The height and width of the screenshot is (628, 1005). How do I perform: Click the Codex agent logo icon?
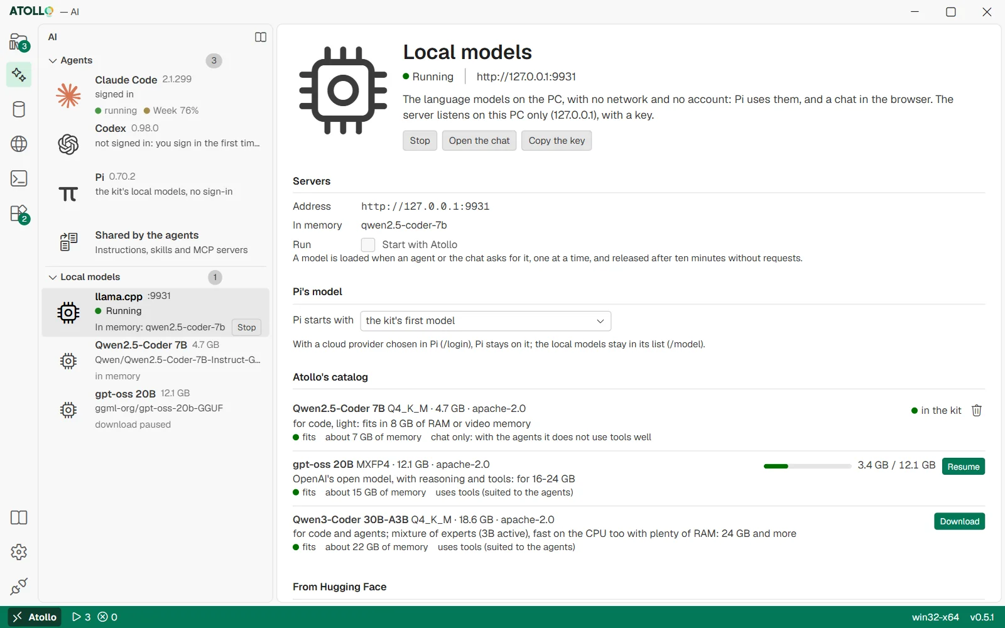[x=68, y=144]
